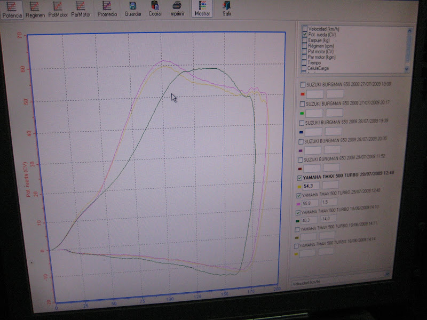Copy the graph using Copiar

tap(155, 9)
